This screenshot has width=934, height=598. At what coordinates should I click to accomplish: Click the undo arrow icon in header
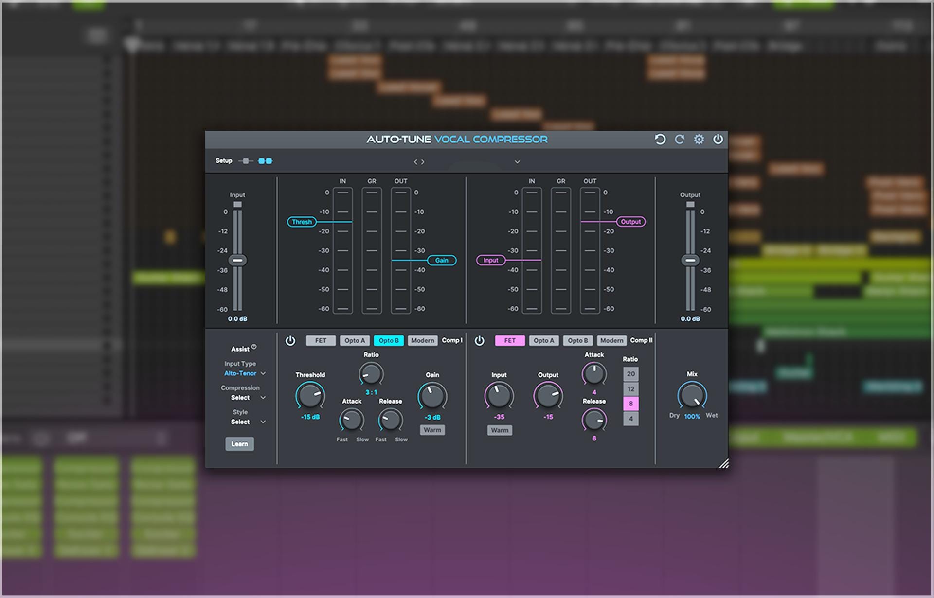pos(660,140)
